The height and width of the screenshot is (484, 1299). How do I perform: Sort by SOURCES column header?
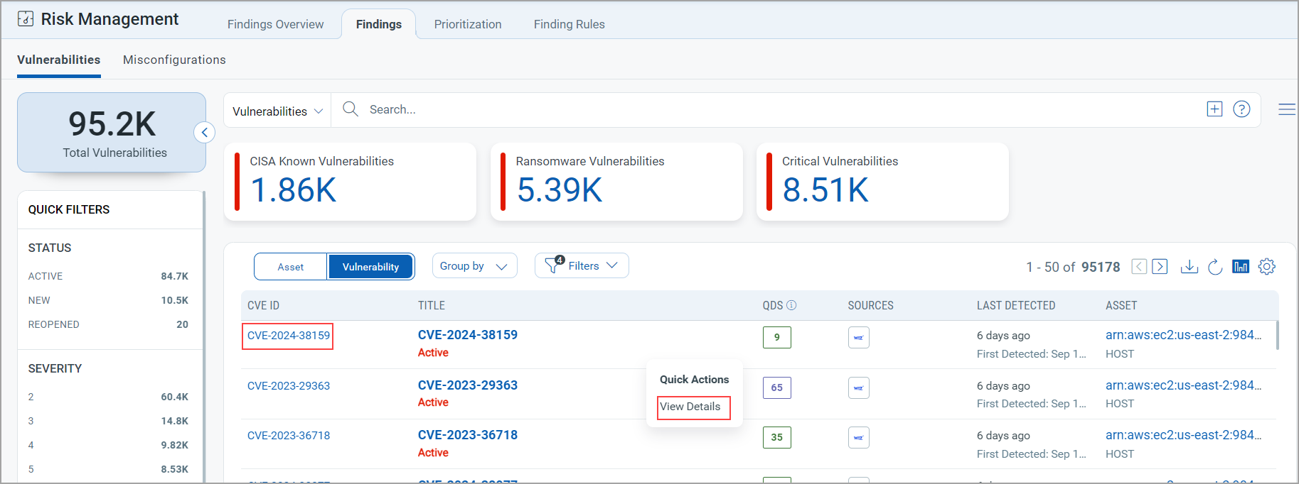pos(871,305)
